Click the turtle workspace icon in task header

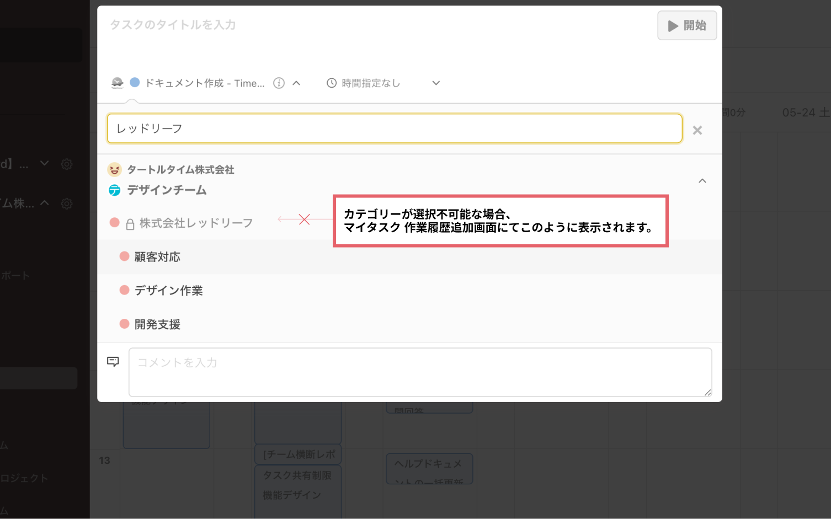click(117, 83)
